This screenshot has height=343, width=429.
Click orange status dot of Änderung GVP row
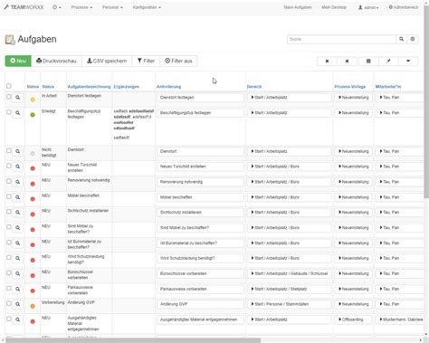(33, 306)
